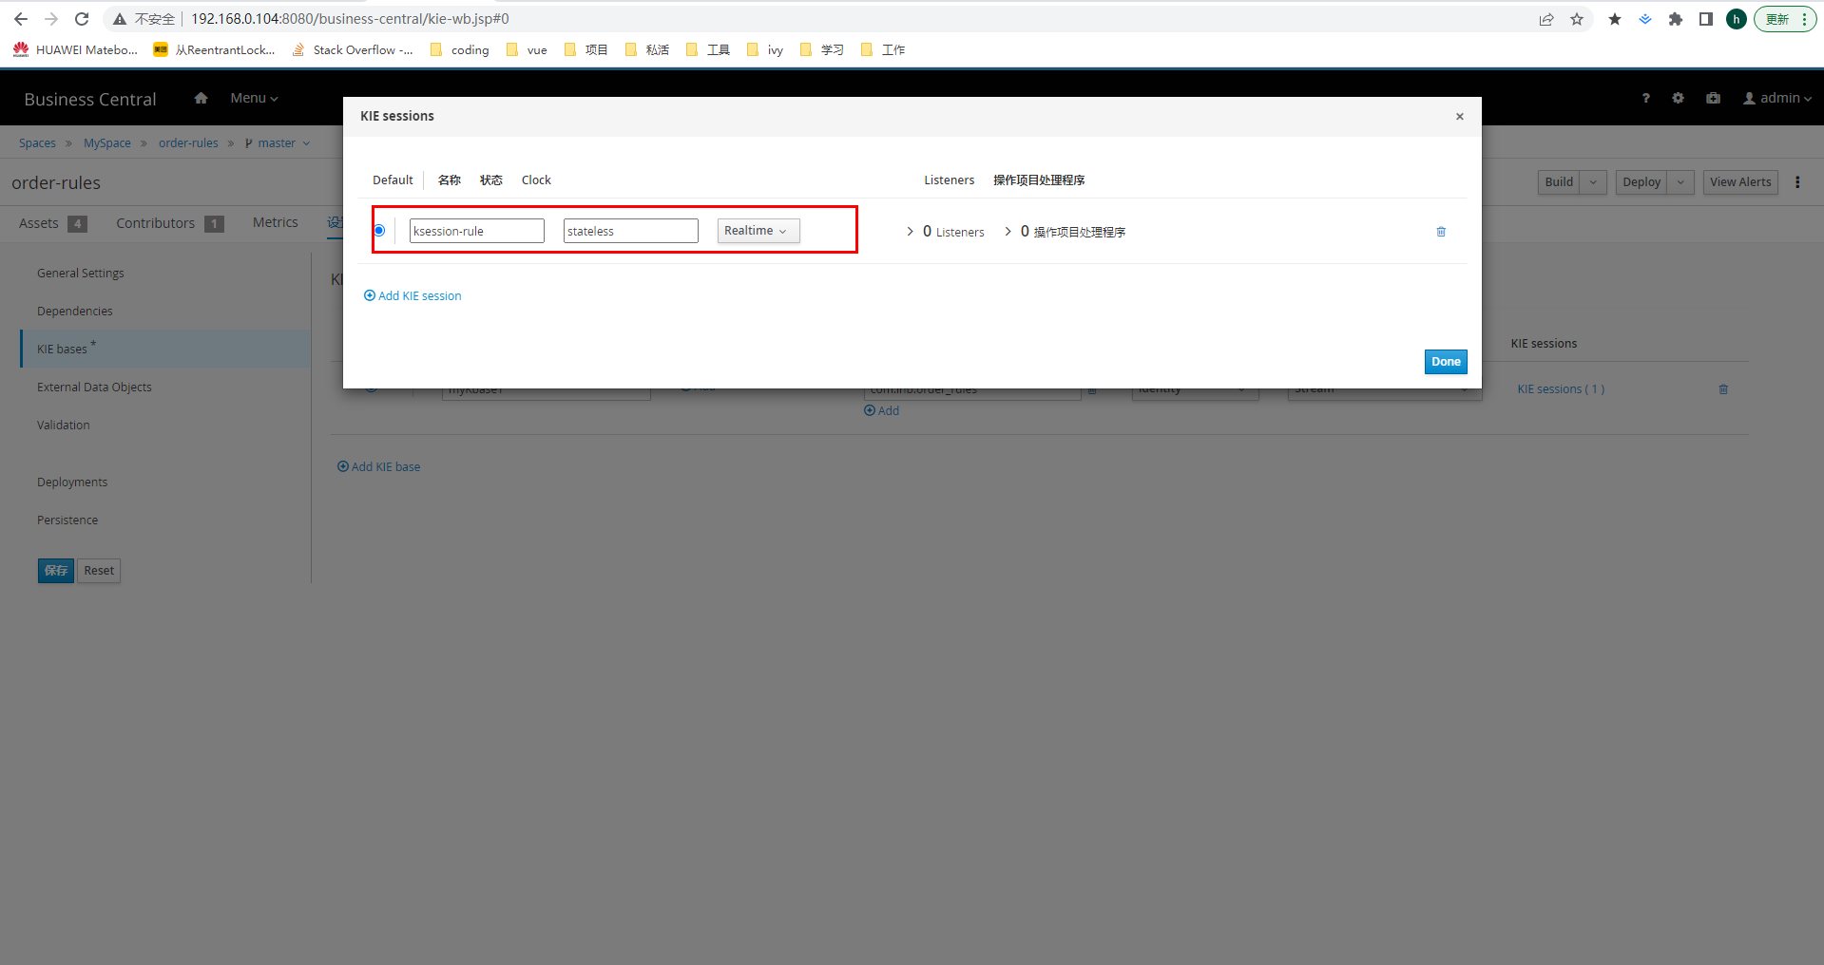
Task: Open the settings gear icon in header
Action: click(x=1678, y=98)
